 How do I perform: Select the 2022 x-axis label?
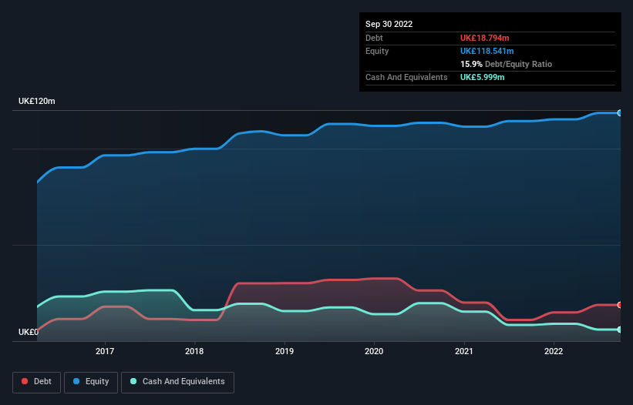pos(554,351)
